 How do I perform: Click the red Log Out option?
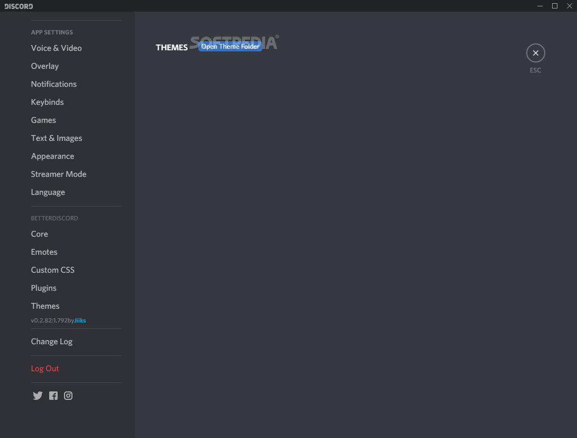tap(45, 369)
